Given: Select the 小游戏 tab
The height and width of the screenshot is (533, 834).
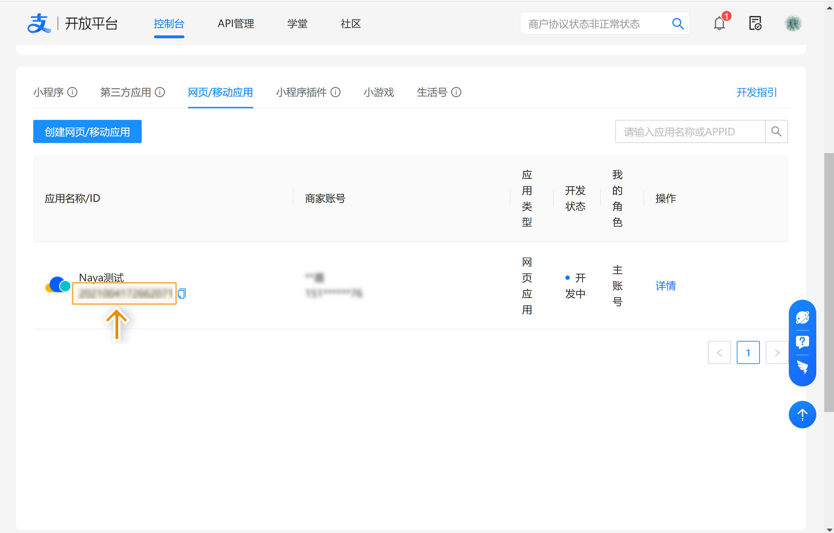Looking at the screenshot, I should pos(378,92).
